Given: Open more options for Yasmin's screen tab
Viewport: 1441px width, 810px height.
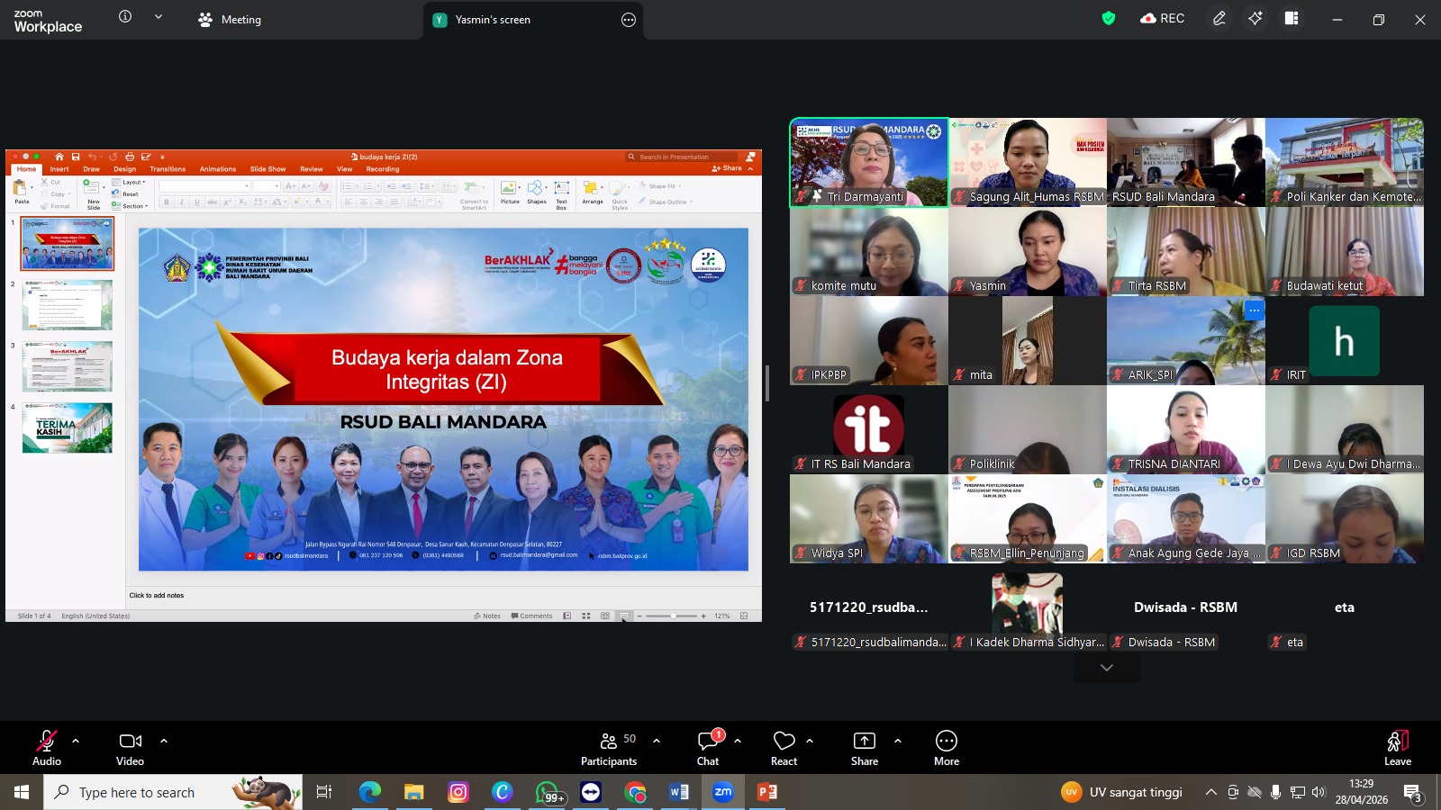Looking at the screenshot, I should [x=629, y=20].
